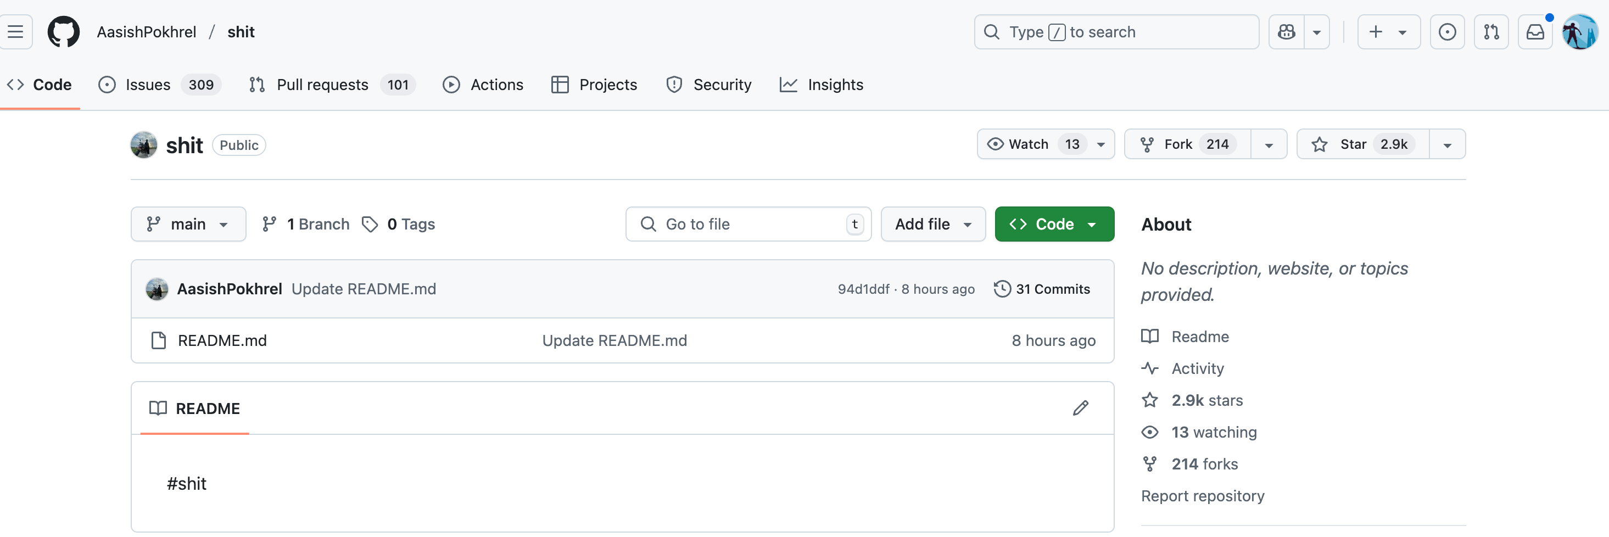Click the #shit text in README

pyautogui.click(x=186, y=483)
